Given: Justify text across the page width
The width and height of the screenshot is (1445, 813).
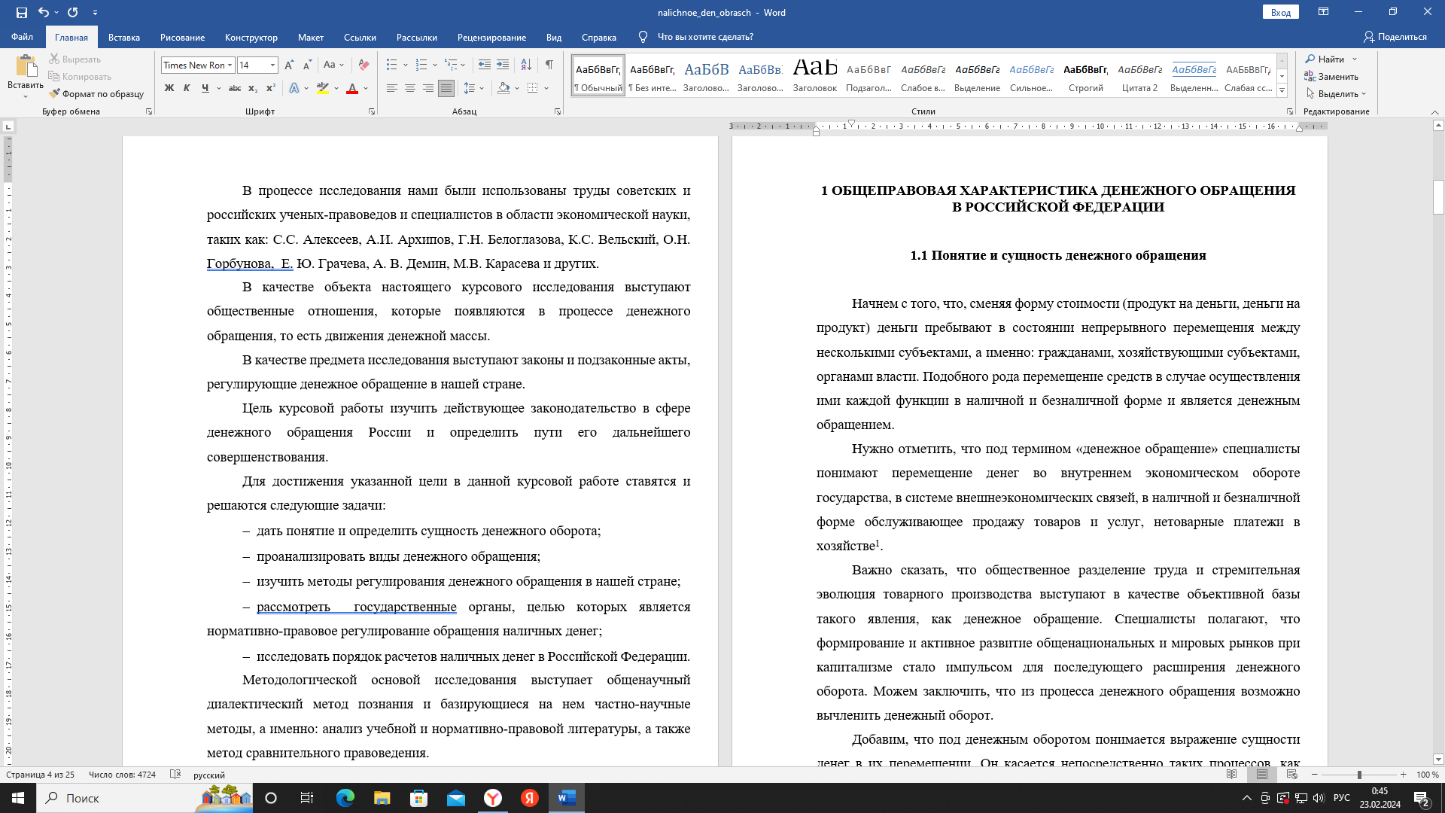Looking at the screenshot, I should coord(446,88).
